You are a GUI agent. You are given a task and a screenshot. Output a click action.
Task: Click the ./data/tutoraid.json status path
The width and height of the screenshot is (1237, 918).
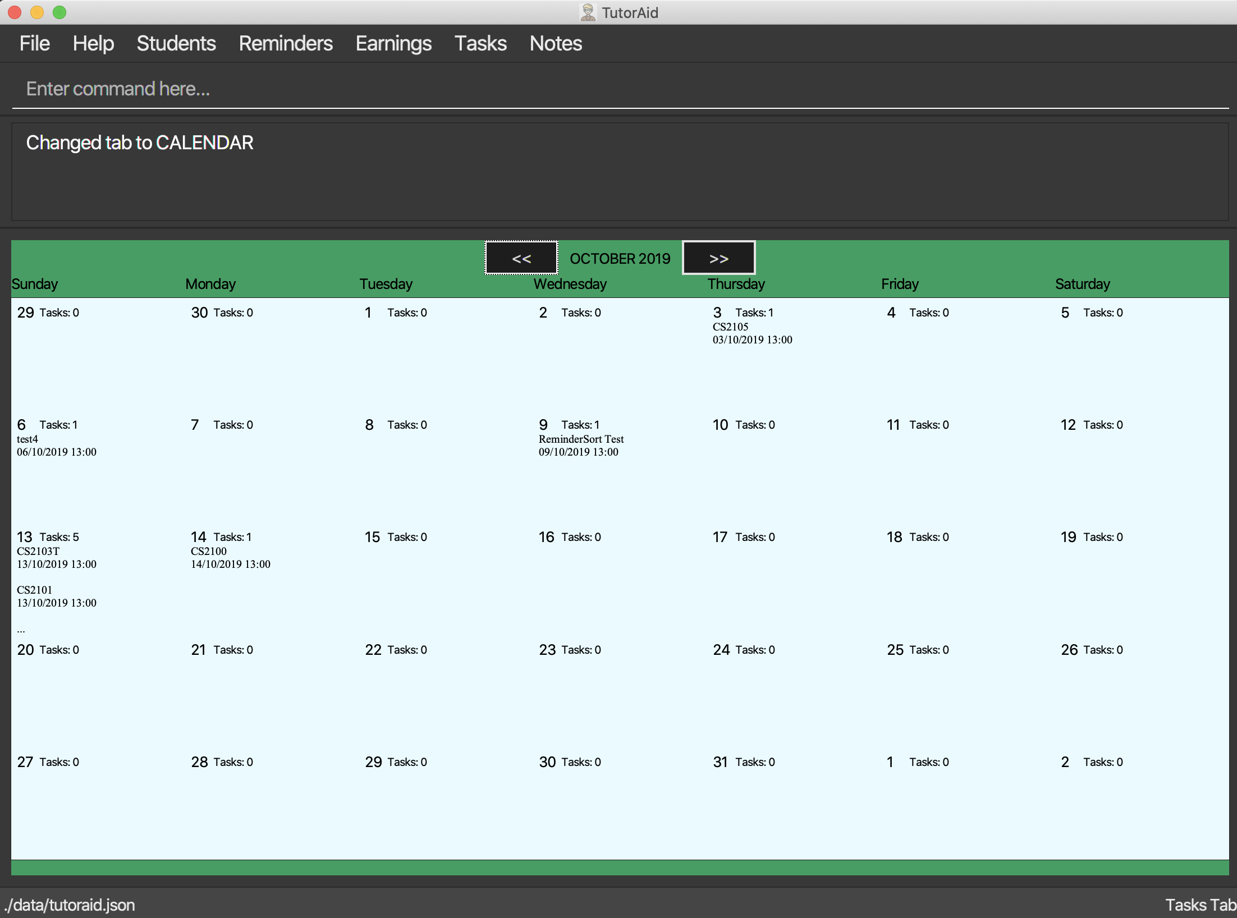point(69,905)
